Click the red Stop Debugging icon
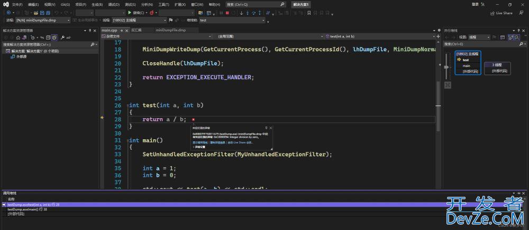Viewport: 529px width, 230px height. [227, 13]
